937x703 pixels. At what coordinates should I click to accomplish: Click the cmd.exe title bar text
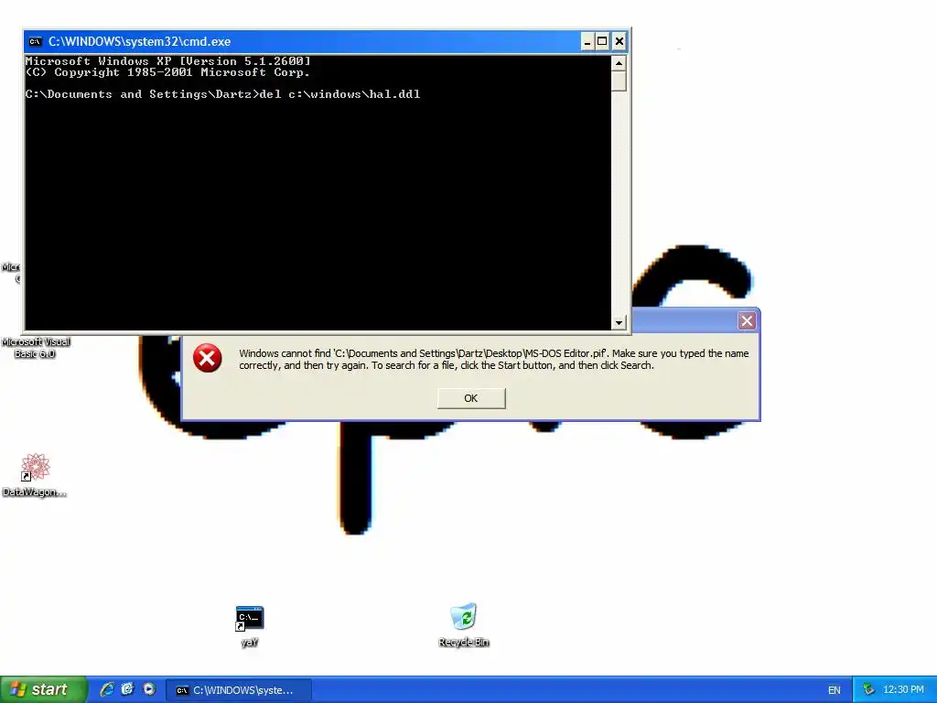click(x=139, y=42)
